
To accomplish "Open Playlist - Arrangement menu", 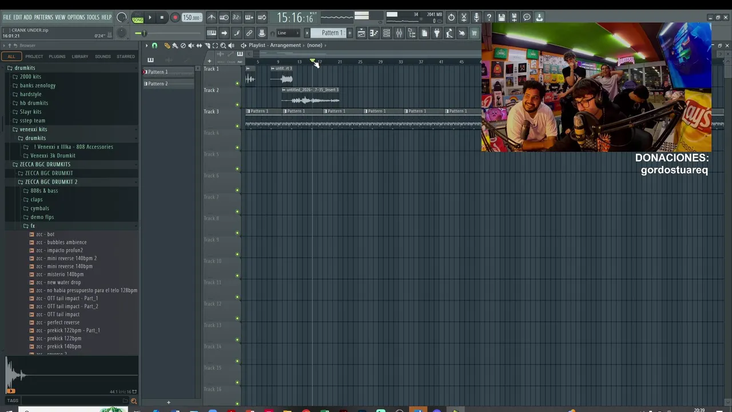I will click(274, 45).
